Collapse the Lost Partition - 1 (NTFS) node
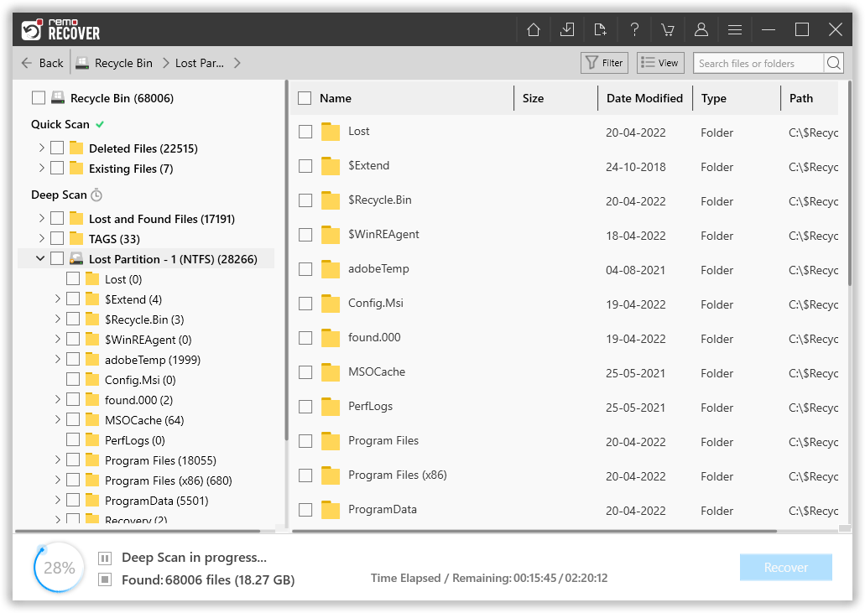The width and height of the screenshot is (865, 613). coord(40,258)
